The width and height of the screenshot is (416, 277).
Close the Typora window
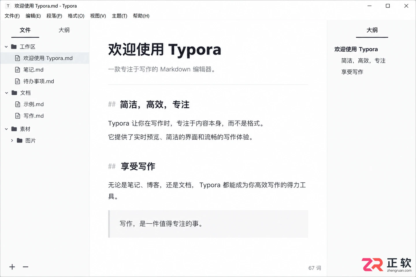click(406, 6)
